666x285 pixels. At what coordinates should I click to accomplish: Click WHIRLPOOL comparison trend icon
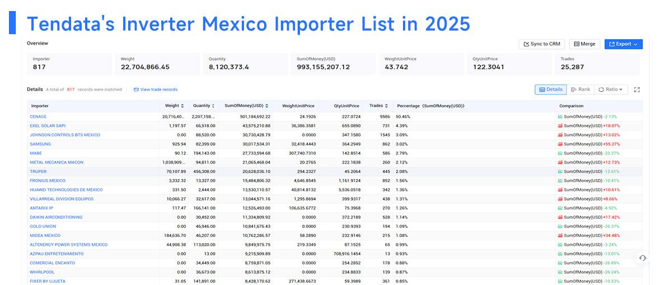pyautogui.click(x=561, y=272)
